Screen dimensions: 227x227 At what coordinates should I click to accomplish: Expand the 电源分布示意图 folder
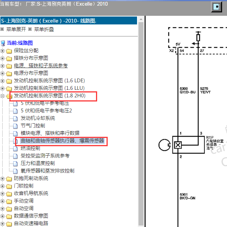tap(2, 73)
